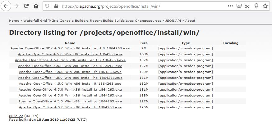Screen dimensions: 272x130
Task: Download the OpenOffice-SDK en-US installer
Action: tap(70, 48)
